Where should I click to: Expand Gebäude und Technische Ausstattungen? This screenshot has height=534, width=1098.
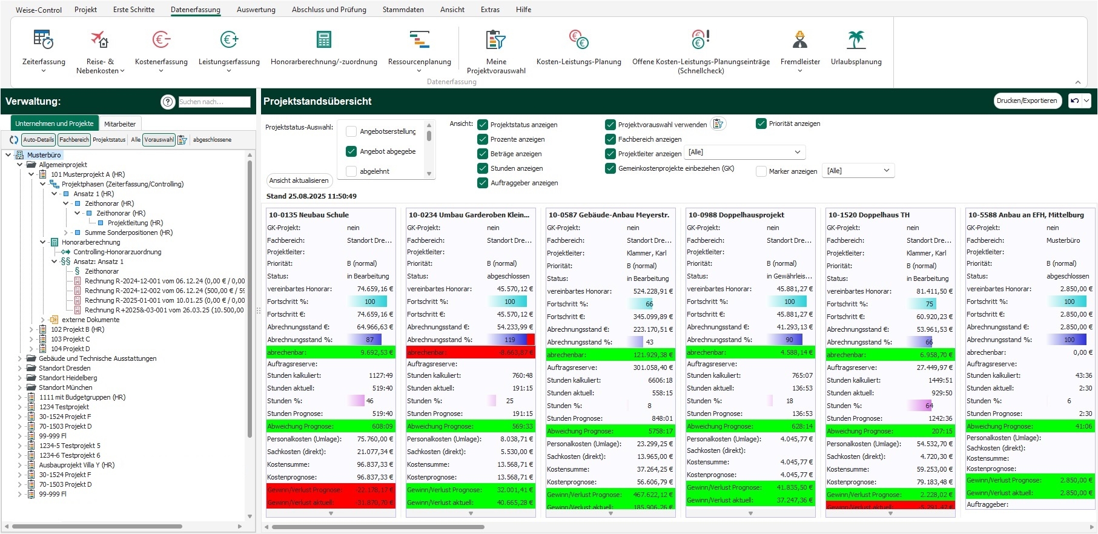tap(20, 358)
